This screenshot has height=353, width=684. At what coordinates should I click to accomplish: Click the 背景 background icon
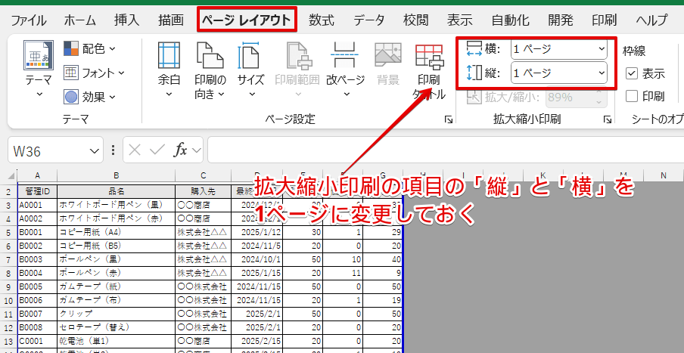click(388, 56)
